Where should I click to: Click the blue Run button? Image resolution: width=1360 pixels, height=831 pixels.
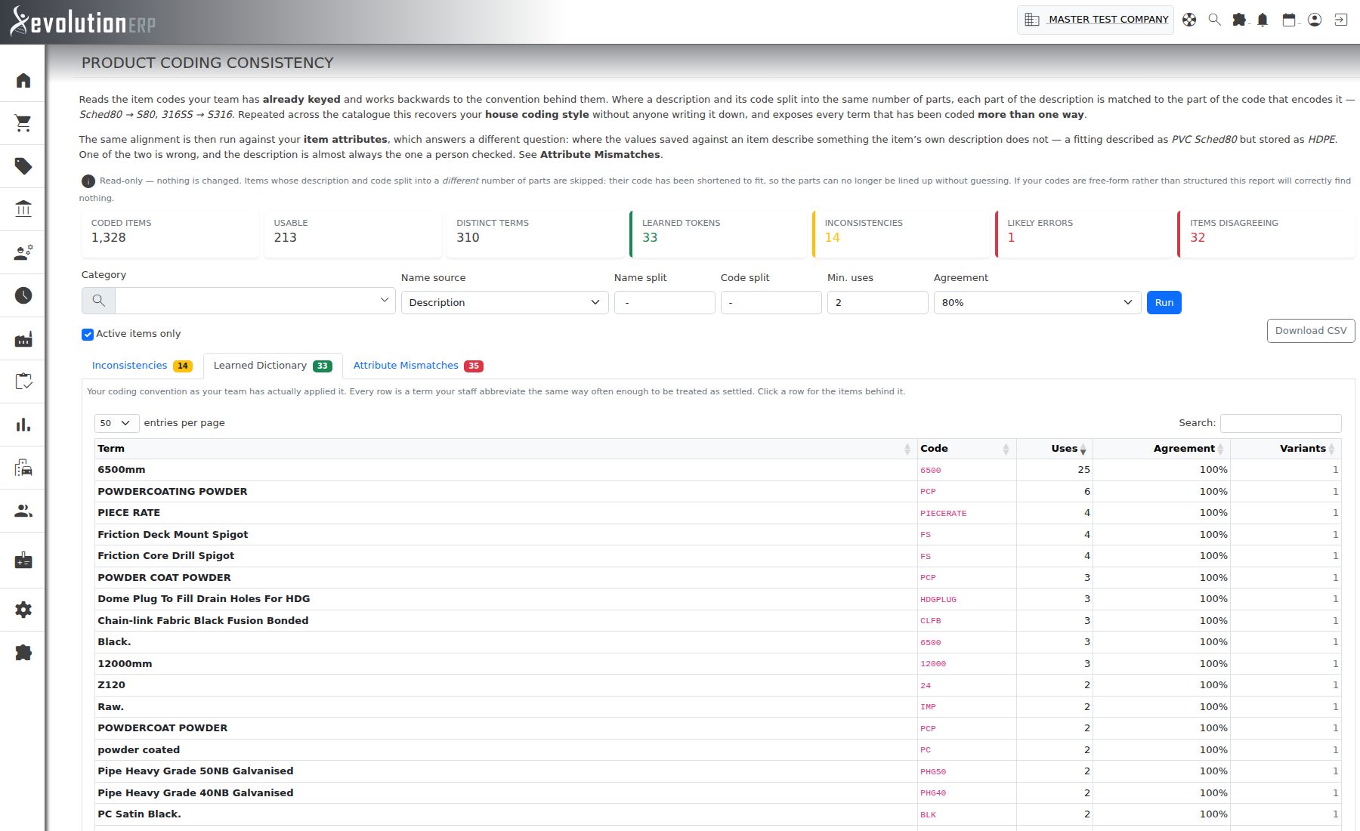coord(1164,302)
